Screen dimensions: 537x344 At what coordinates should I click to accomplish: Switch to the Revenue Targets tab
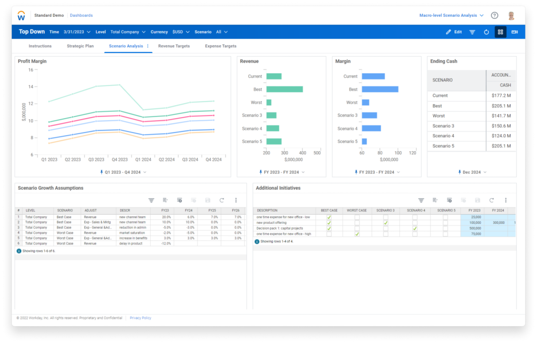(174, 46)
